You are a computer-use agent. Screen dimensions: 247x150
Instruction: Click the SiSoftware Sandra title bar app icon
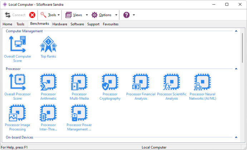click(5, 4)
